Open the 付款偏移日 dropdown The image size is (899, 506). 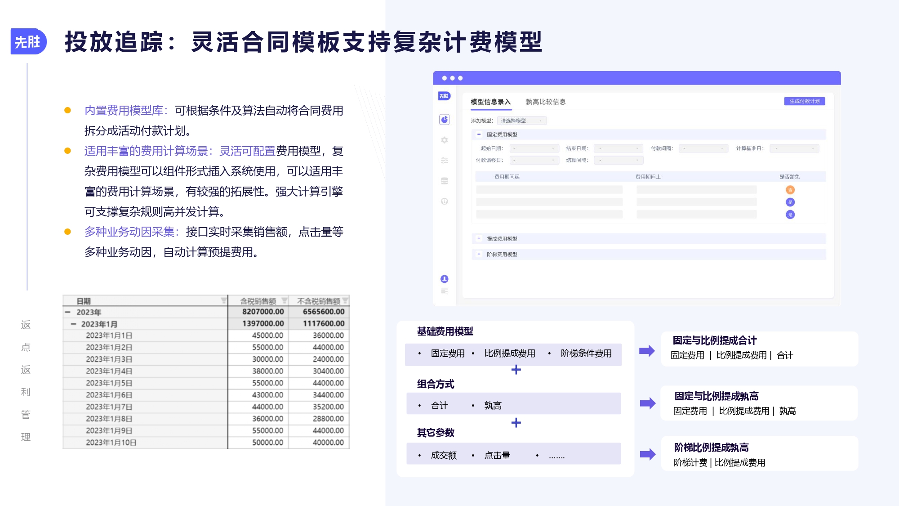click(534, 160)
